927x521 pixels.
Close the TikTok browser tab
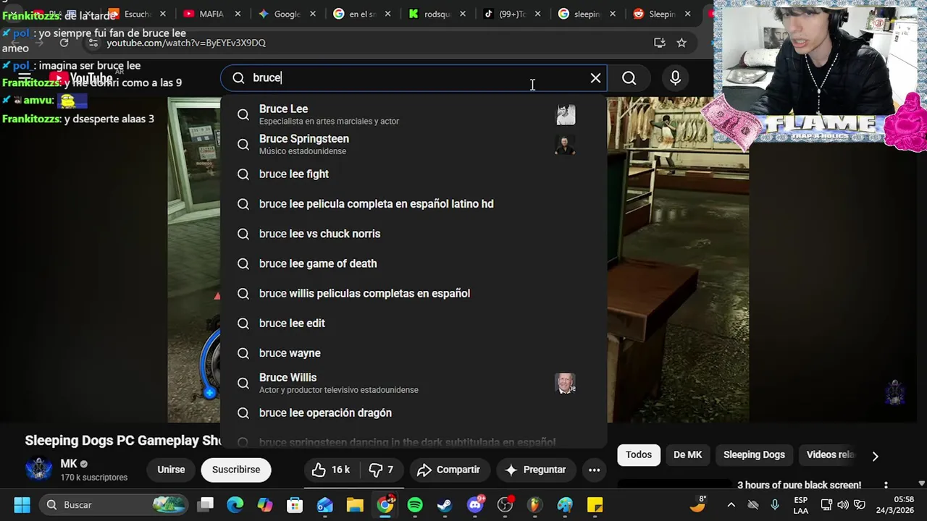coord(537,14)
